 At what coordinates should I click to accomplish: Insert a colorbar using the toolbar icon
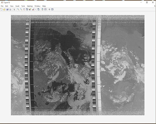point(42,9)
